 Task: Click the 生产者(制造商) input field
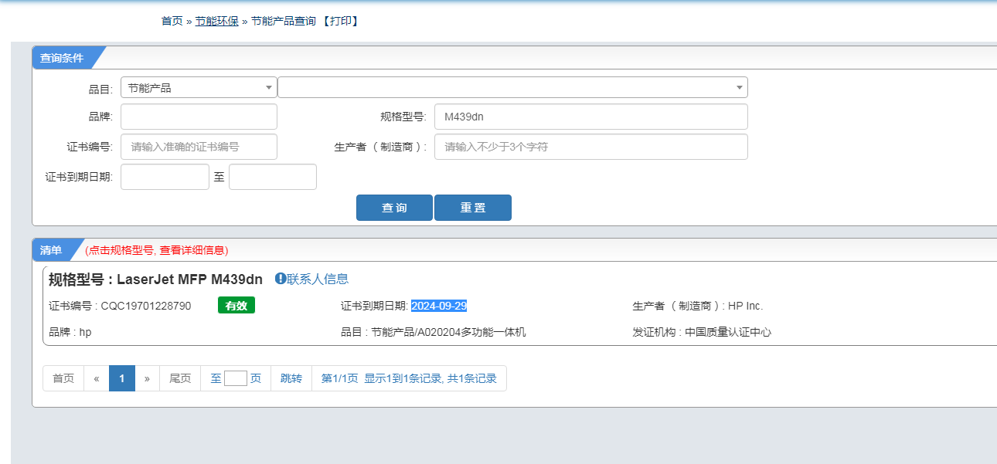coord(591,147)
